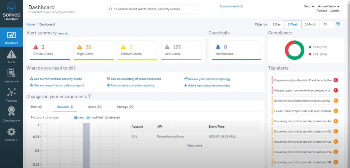
Task: Filter by 1 Month
Action: (x=311, y=24)
